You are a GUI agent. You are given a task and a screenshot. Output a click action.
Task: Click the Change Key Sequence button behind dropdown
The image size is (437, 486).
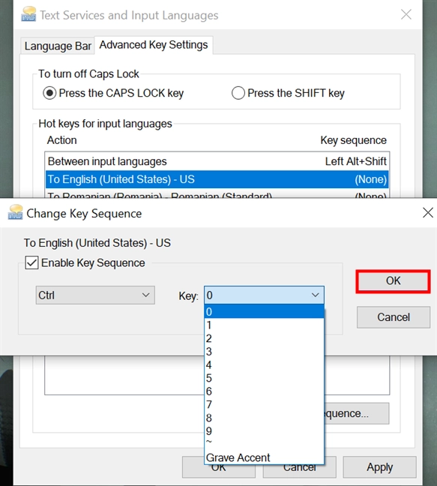[357, 413]
